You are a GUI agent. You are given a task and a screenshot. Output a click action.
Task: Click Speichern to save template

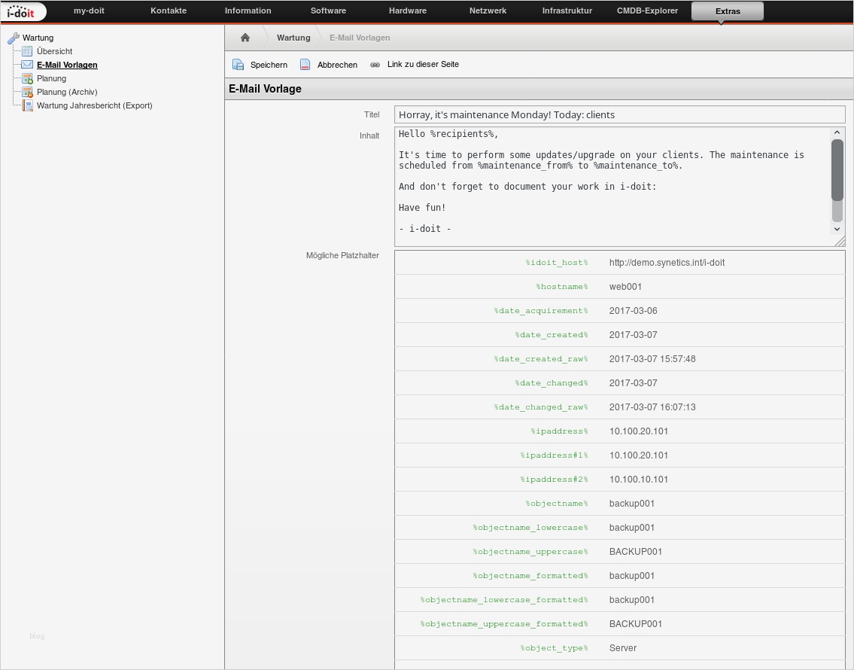point(269,65)
